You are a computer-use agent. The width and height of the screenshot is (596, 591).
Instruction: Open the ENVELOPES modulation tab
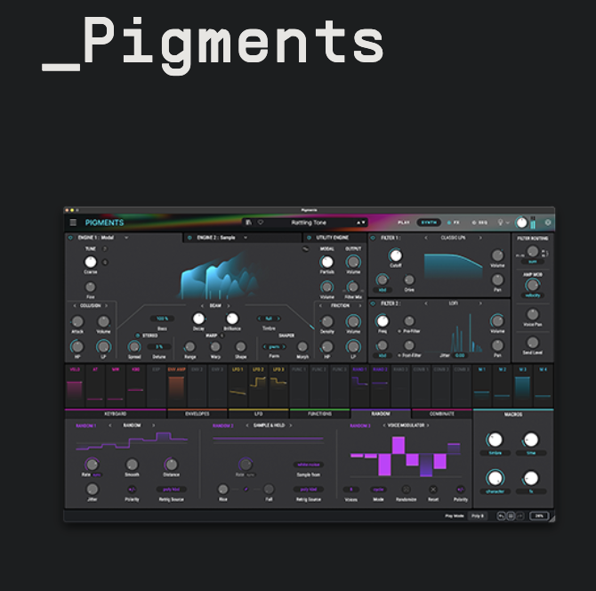[197, 414]
